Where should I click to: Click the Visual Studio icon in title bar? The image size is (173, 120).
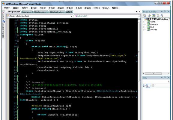[x=4, y=4]
